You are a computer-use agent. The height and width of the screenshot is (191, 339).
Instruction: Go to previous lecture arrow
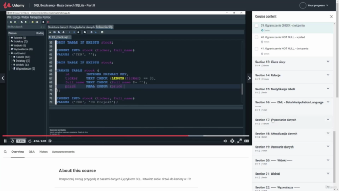tap(3, 78)
